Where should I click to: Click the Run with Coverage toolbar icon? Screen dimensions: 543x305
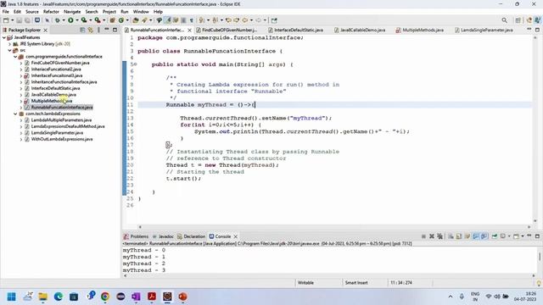84,20
